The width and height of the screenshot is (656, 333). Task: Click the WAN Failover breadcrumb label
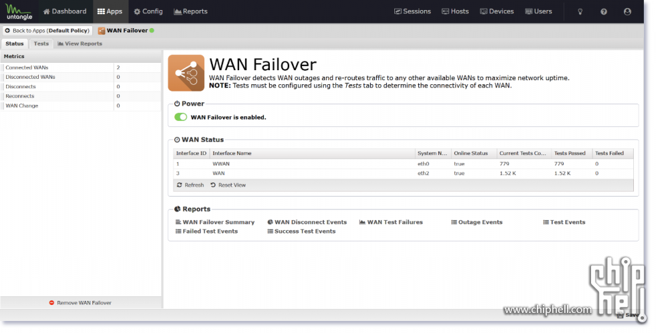[x=127, y=31]
